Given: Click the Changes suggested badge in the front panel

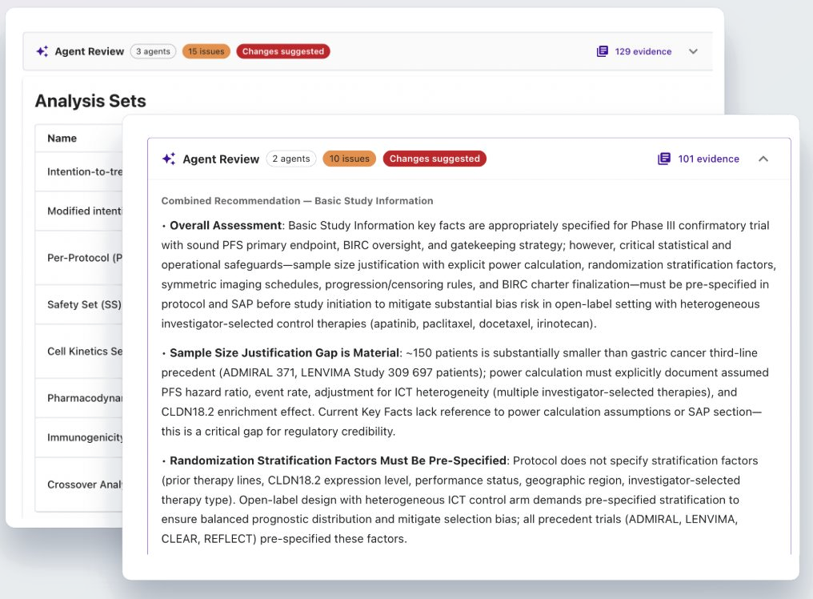Looking at the screenshot, I should (435, 159).
